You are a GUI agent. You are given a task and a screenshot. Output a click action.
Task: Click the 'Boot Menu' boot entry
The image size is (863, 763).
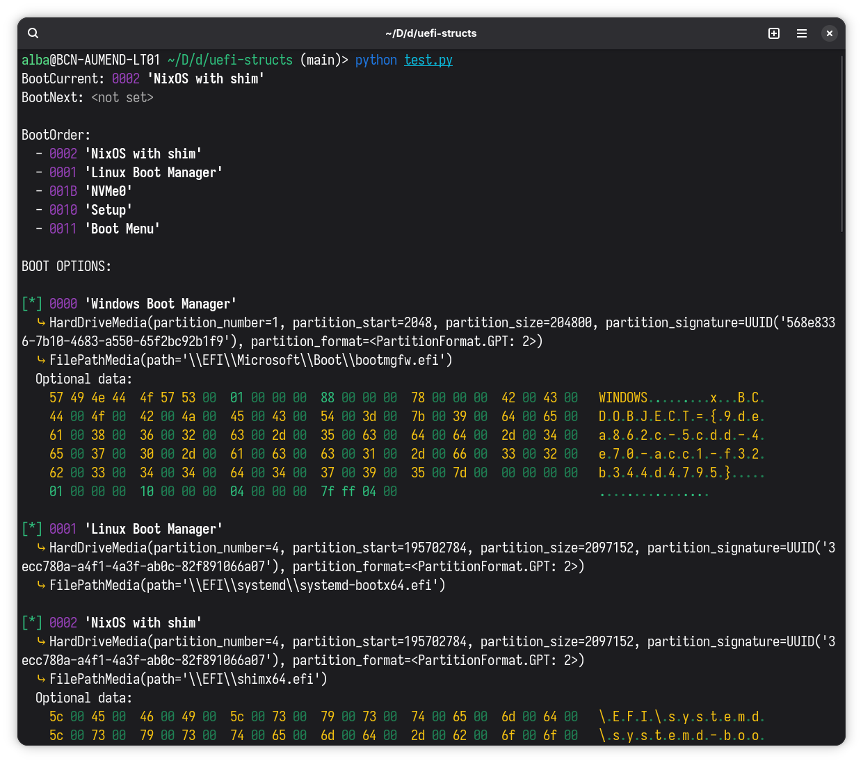click(x=122, y=229)
